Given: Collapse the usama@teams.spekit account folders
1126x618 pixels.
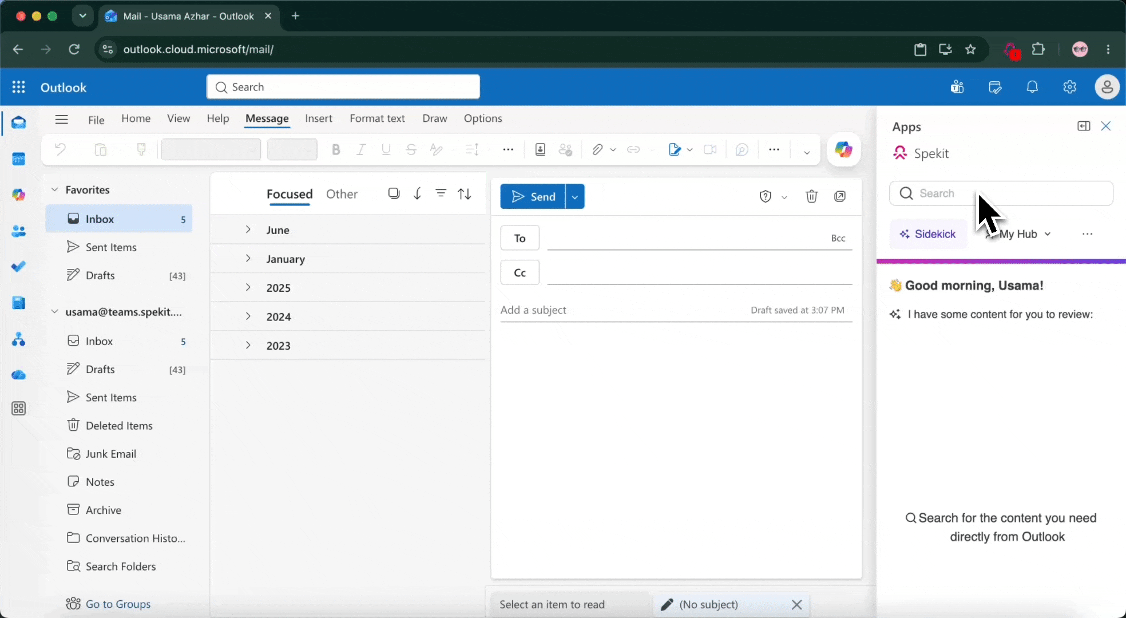Looking at the screenshot, I should coord(54,311).
